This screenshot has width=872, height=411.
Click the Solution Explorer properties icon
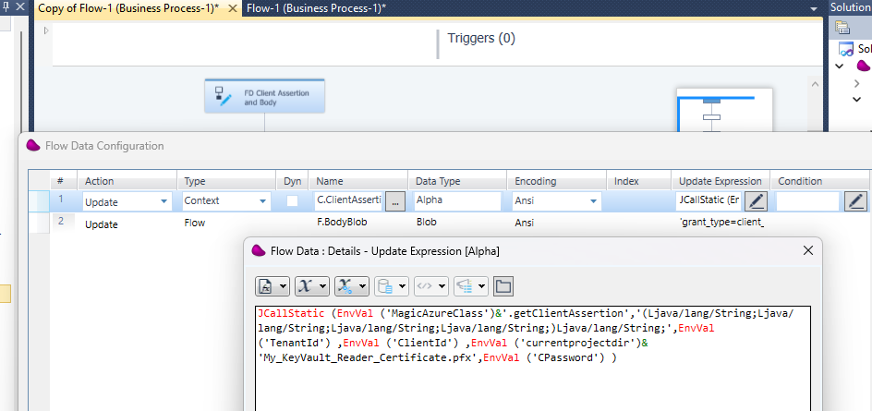pos(843,28)
